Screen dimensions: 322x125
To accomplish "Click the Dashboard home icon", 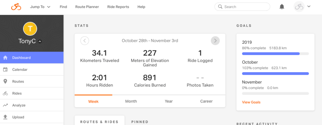I will click(5, 58).
